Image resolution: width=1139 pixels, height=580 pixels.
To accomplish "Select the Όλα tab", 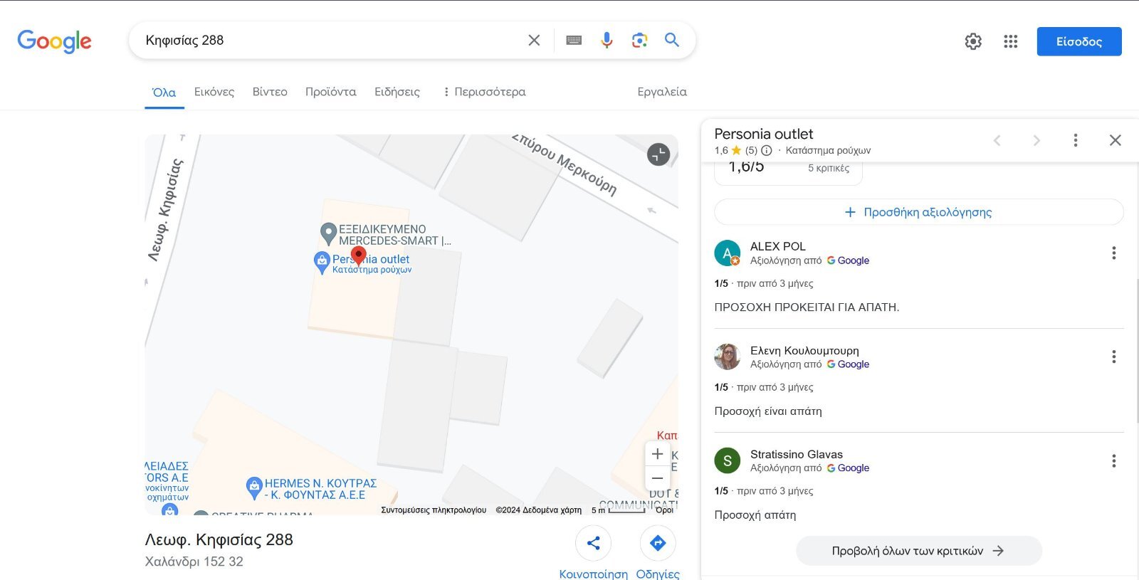I will coord(164,93).
